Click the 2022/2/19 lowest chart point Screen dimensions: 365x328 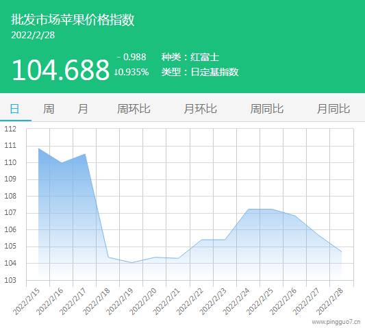(x=131, y=262)
